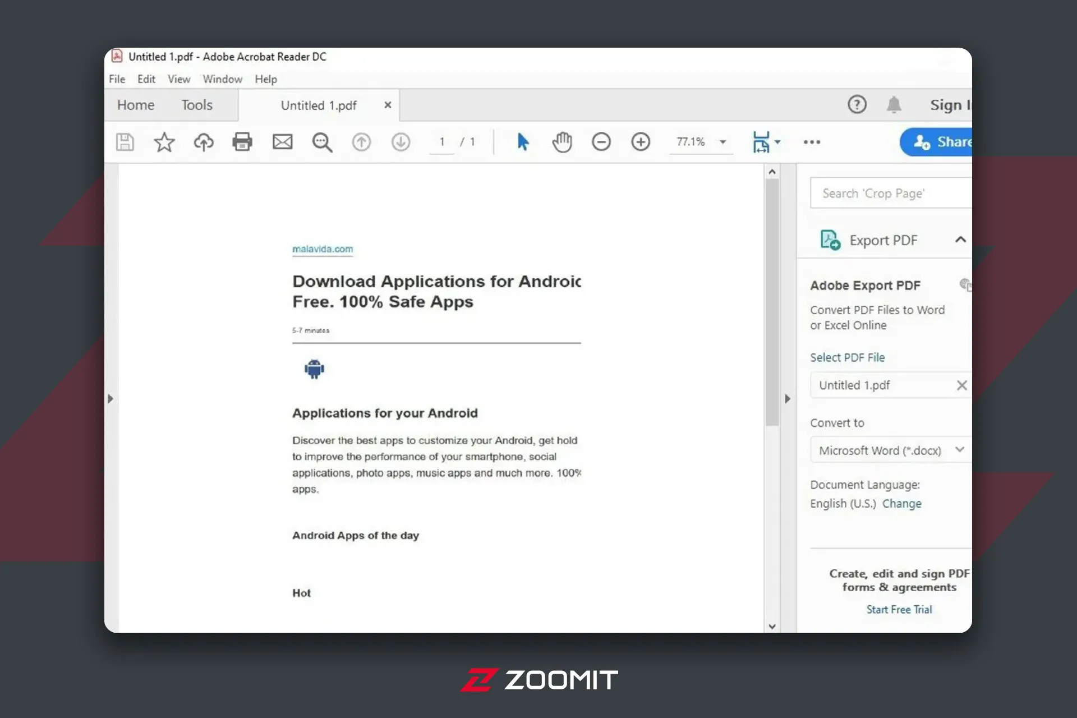The width and height of the screenshot is (1077, 718).
Task: Click the upload to cloud icon
Action: coord(204,142)
